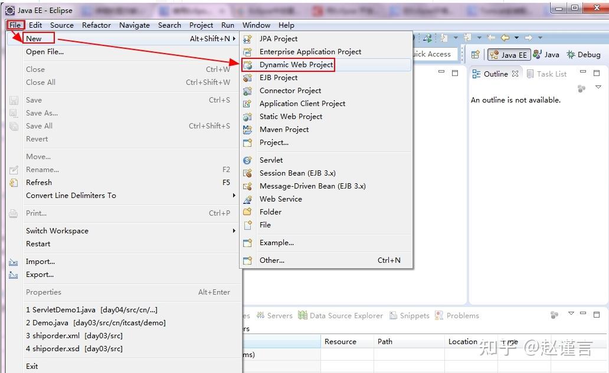Open the Snippets view
This screenshot has height=373, width=609.
(414, 315)
